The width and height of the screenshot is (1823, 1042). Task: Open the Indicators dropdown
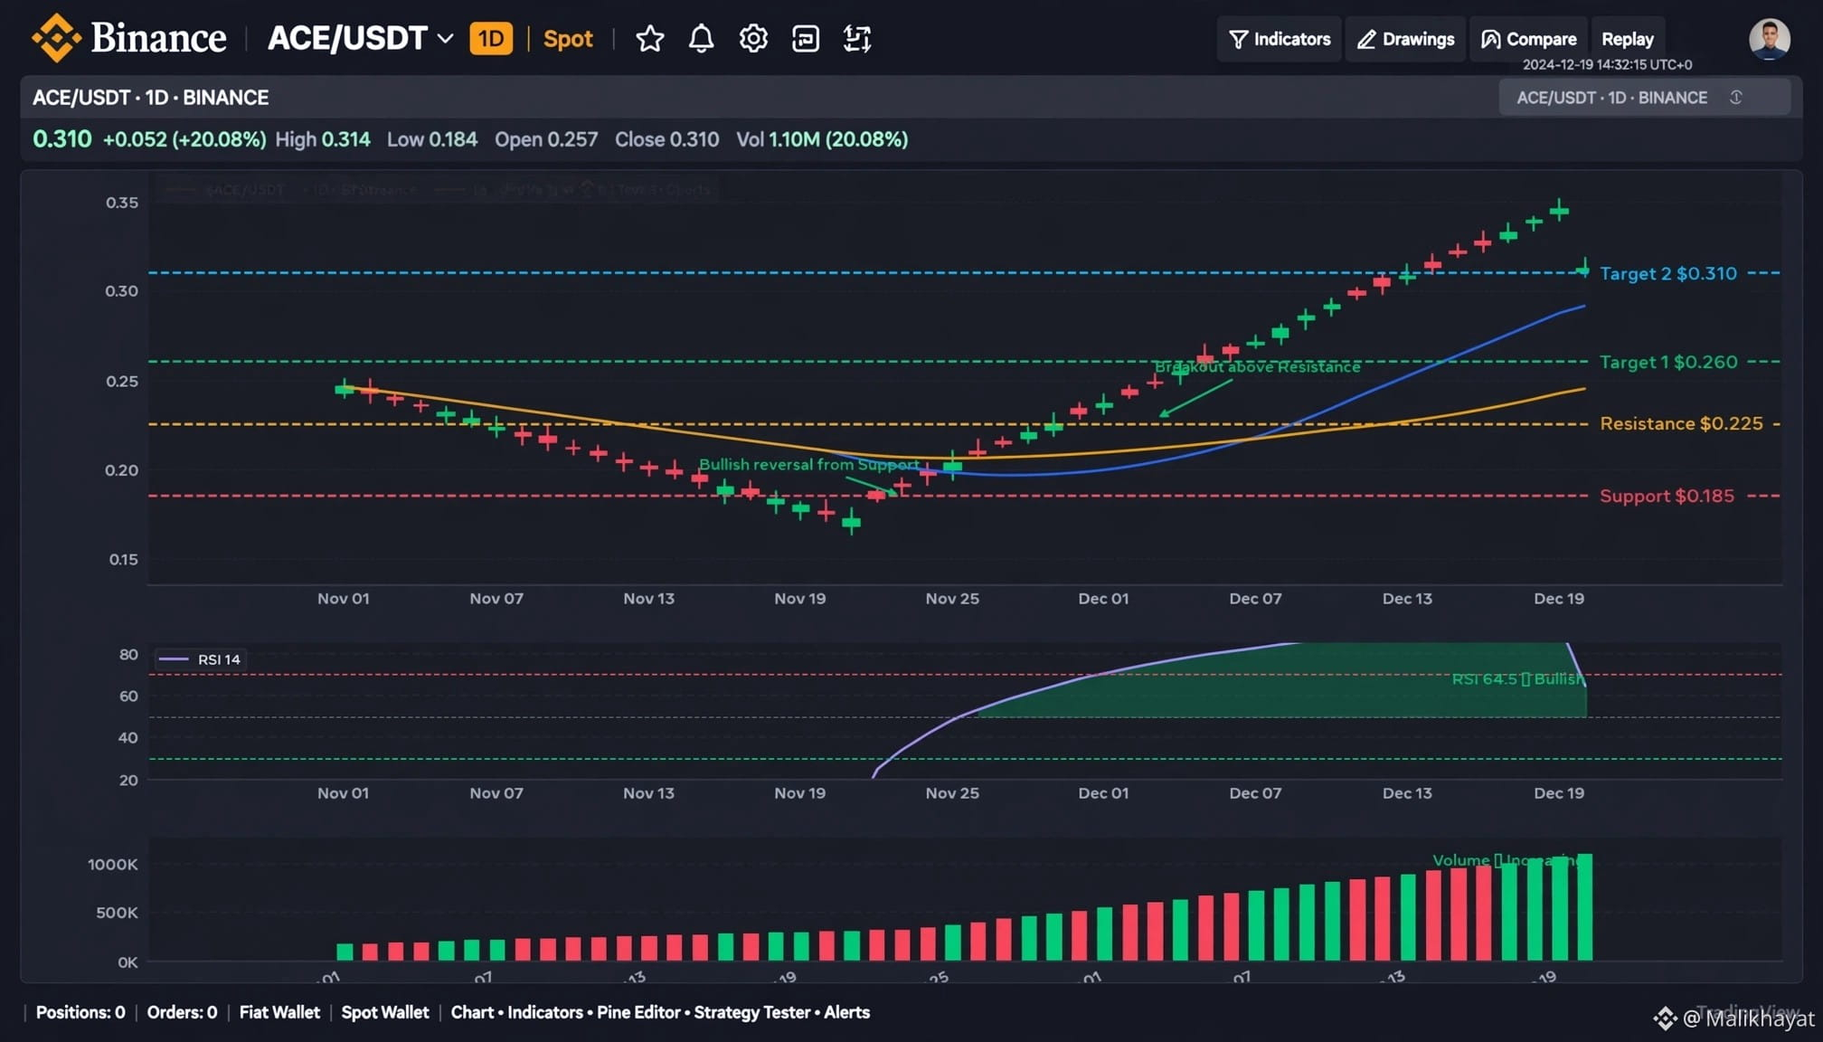pyautogui.click(x=1280, y=39)
